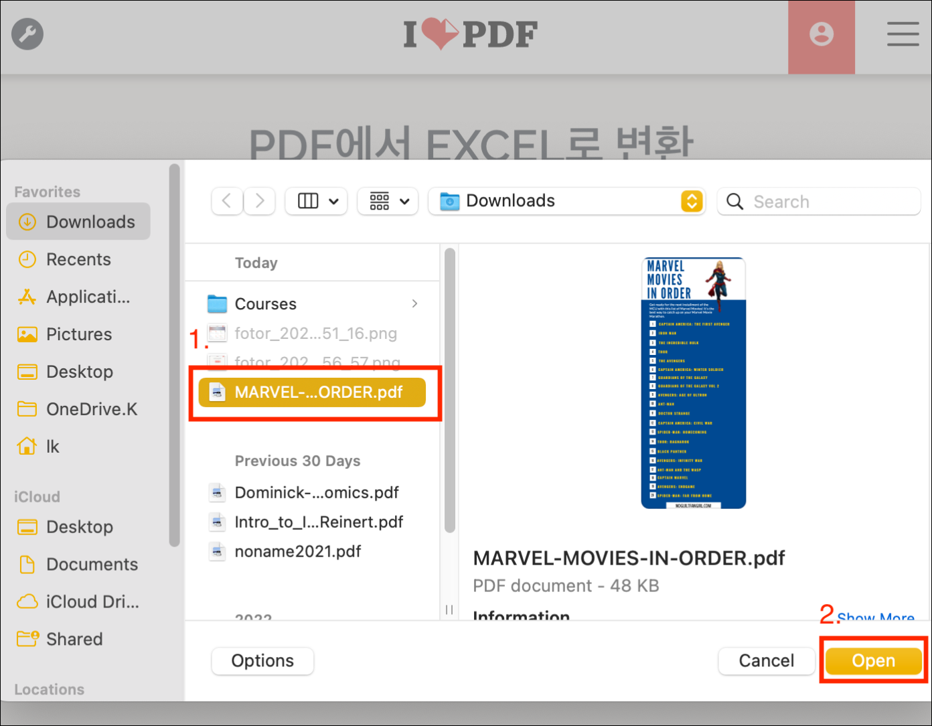The image size is (932, 726).
Task: Click the iLovePDF user account icon
Action: (x=822, y=35)
